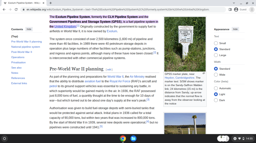This screenshot has width=256, height=143.
Task: Select Automatic color mode
Action: coord(216,88)
